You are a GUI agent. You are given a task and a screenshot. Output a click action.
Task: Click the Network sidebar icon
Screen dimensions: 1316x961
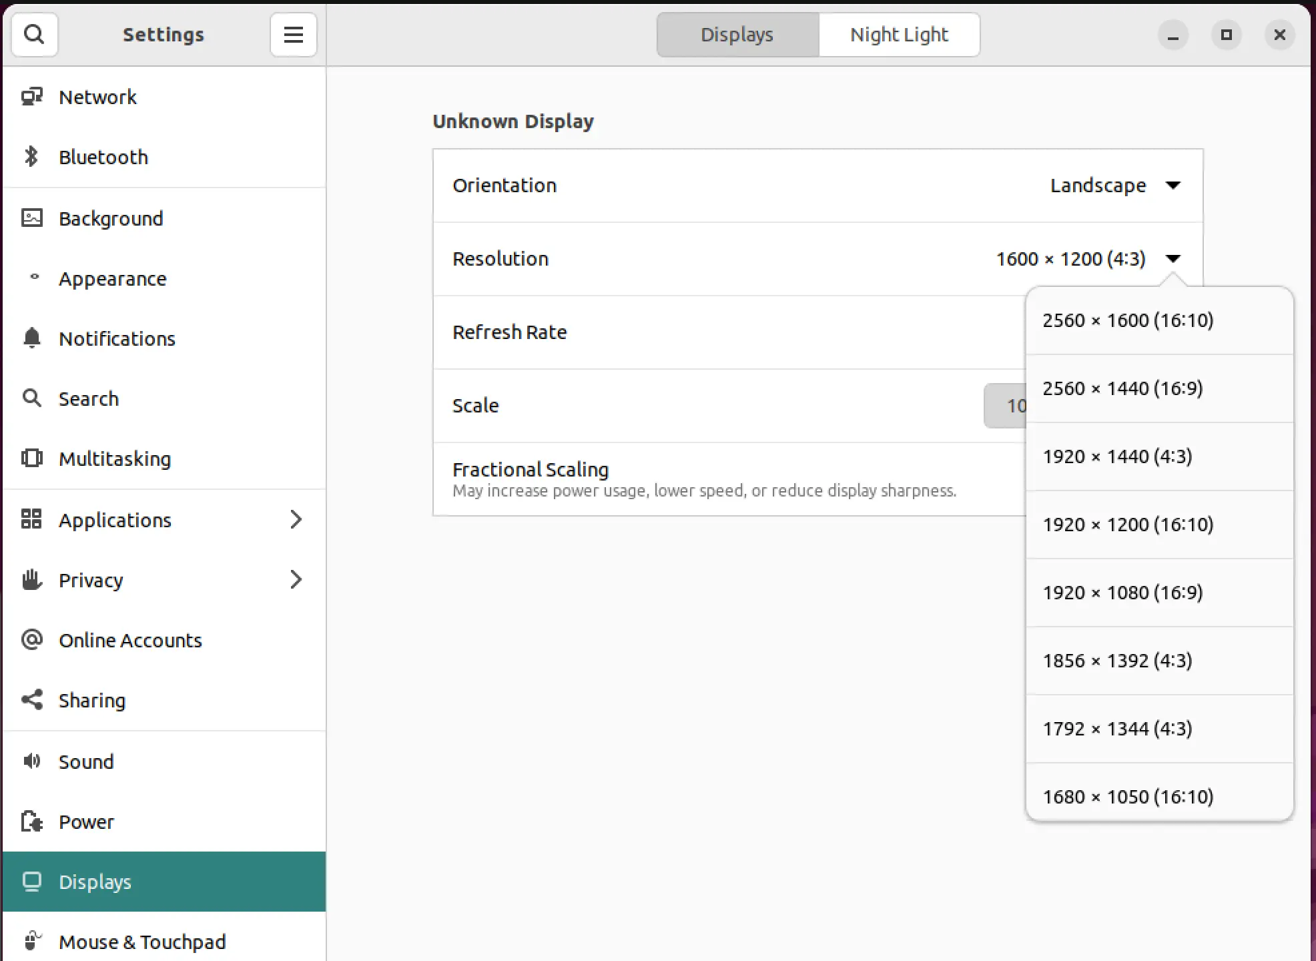[31, 97]
